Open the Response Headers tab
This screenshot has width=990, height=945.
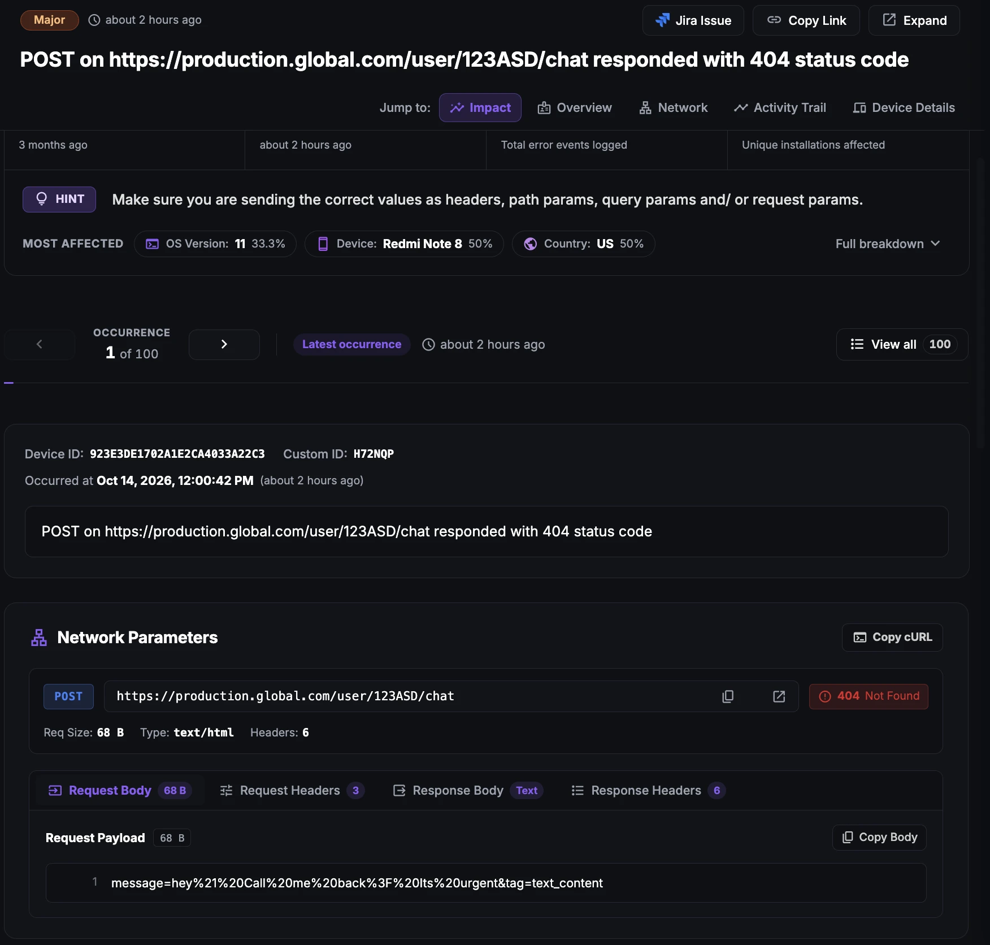pos(648,790)
